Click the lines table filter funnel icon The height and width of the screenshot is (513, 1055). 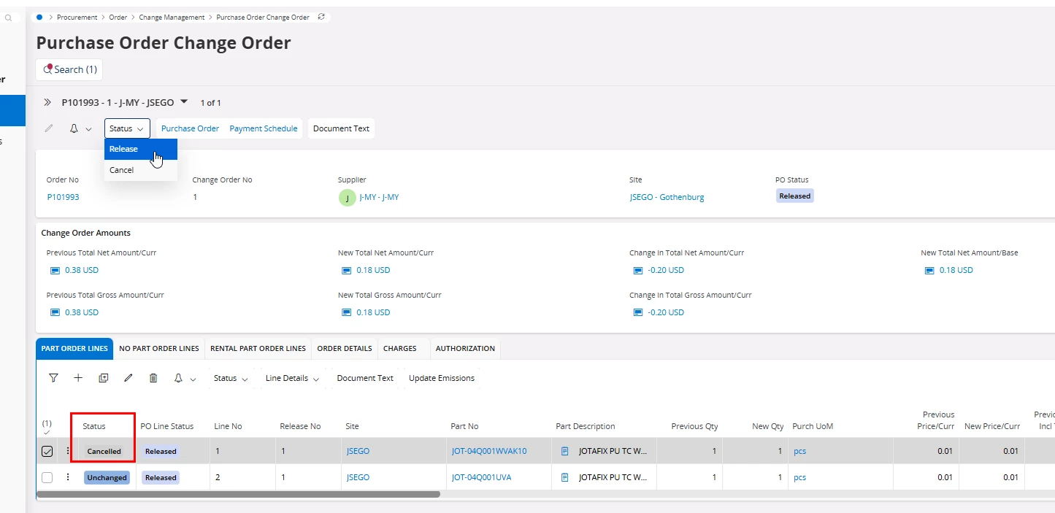click(x=53, y=378)
